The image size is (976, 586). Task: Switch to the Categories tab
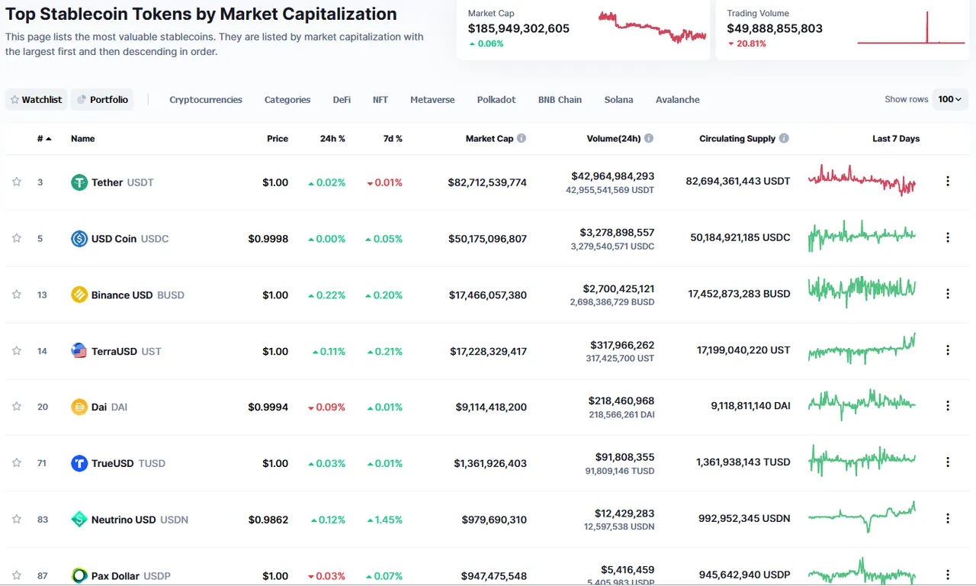pyautogui.click(x=287, y=99)
